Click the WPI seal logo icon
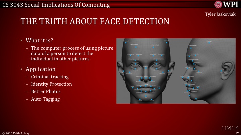 pos(218,4)
